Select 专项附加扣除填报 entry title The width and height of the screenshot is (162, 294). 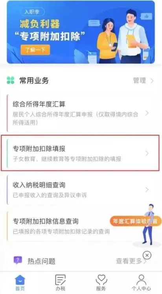click(x=39, y=149)
